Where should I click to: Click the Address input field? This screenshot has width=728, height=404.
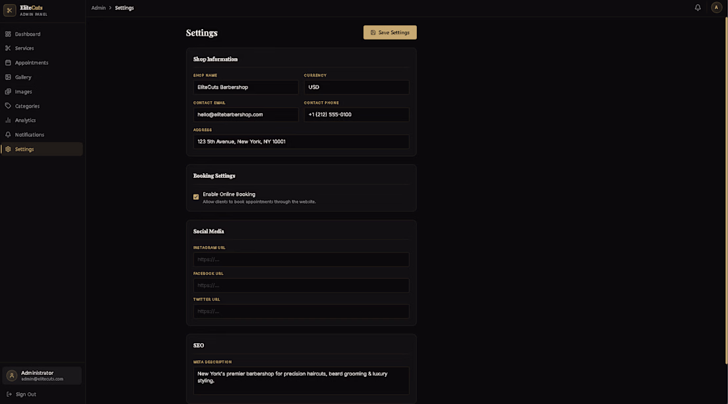coord(301,141)
